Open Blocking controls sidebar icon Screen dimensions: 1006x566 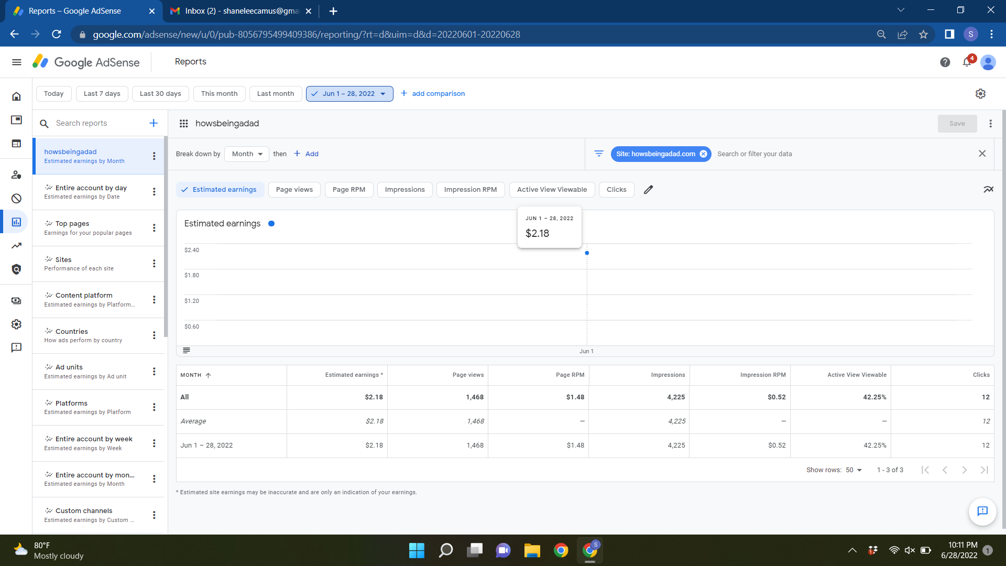point(17,199)
